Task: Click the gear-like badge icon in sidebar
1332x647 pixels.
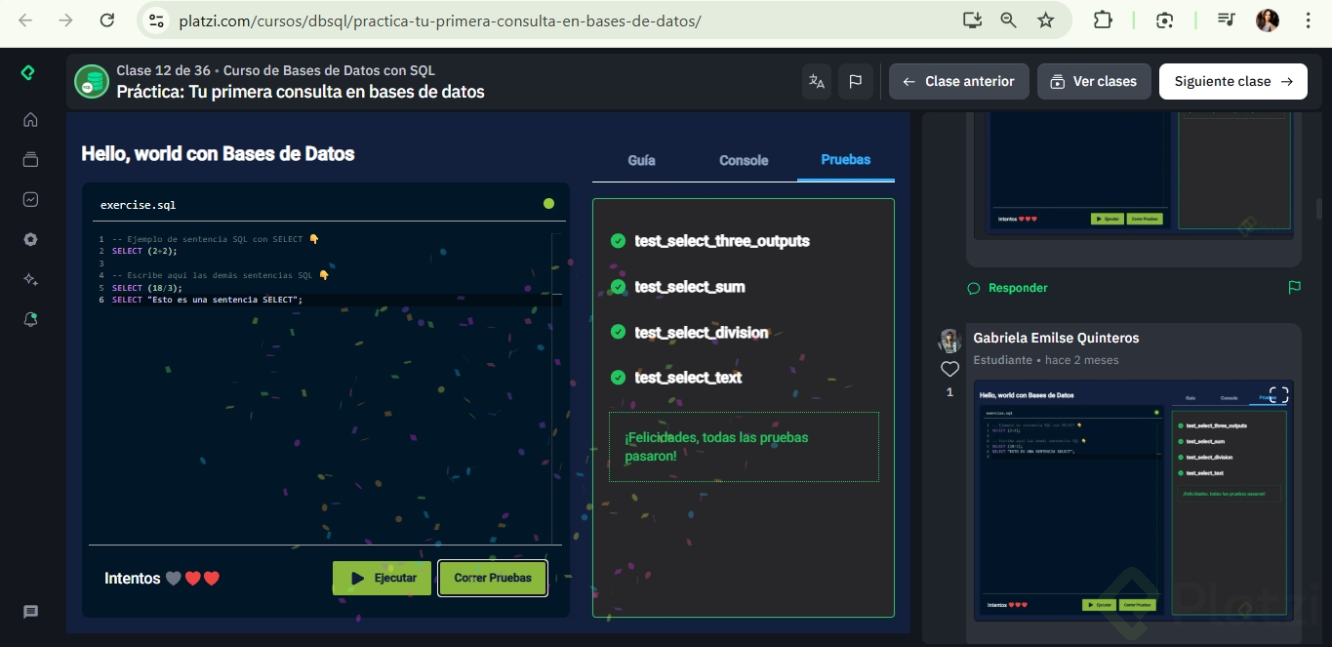Action: (x=30, y=239)
